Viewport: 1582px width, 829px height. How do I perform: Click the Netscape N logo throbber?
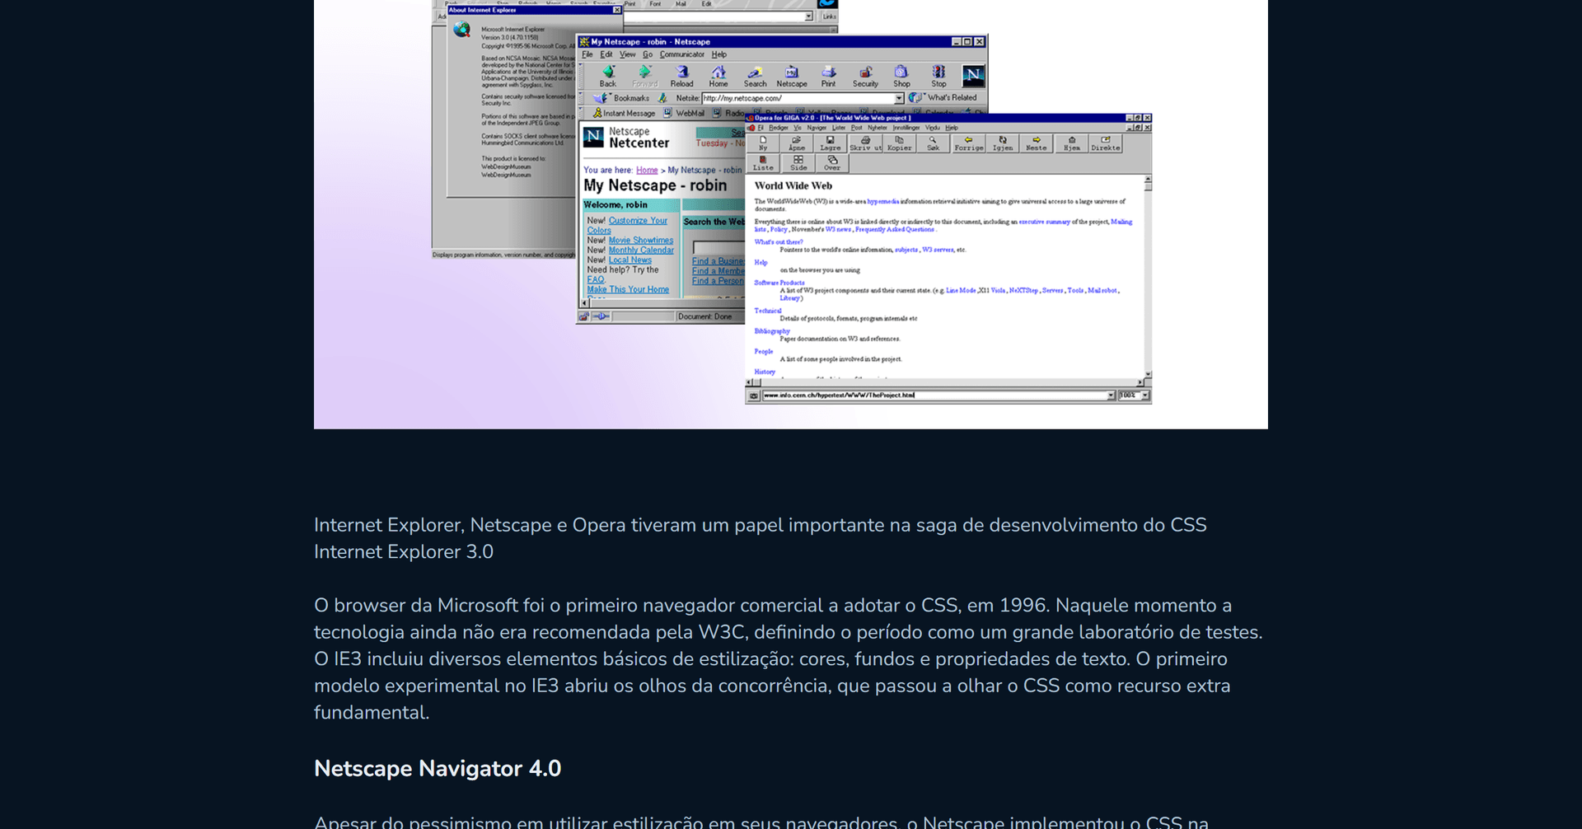point(973,75)
